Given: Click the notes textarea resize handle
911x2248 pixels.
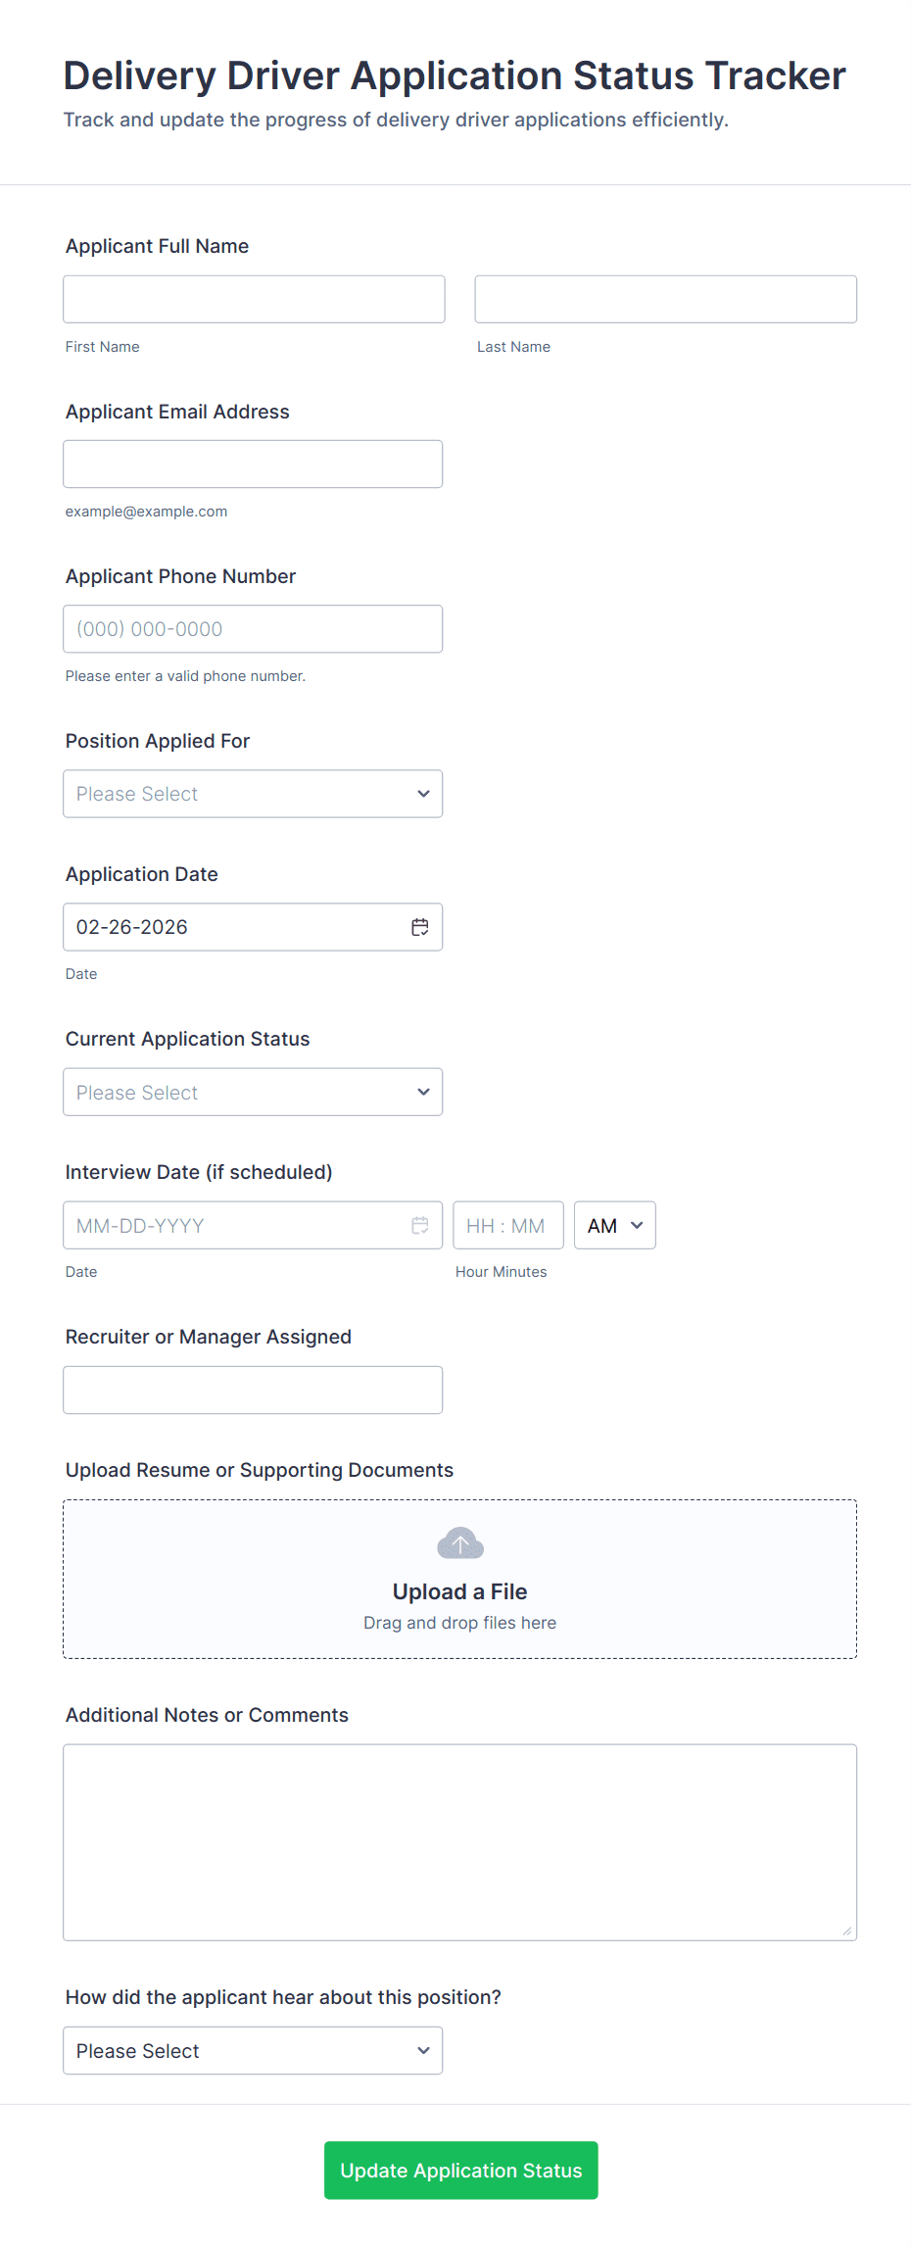Looking at the screenshot, I should click(x=846, y=1930).
